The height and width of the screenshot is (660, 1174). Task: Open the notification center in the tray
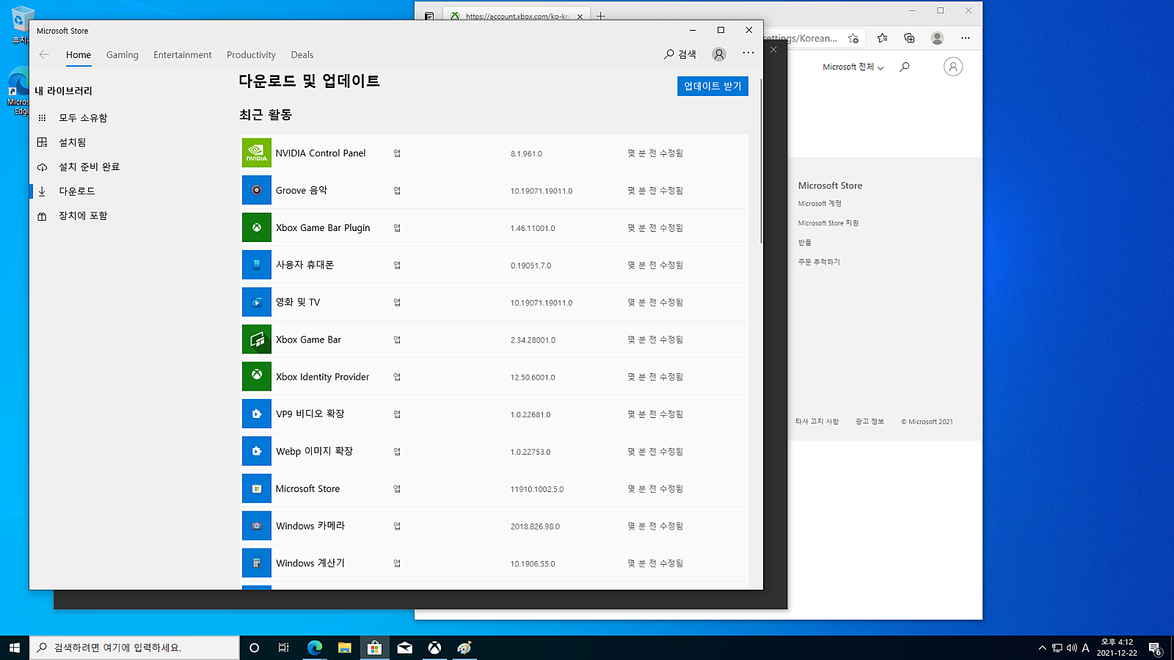coord(1155,648)
